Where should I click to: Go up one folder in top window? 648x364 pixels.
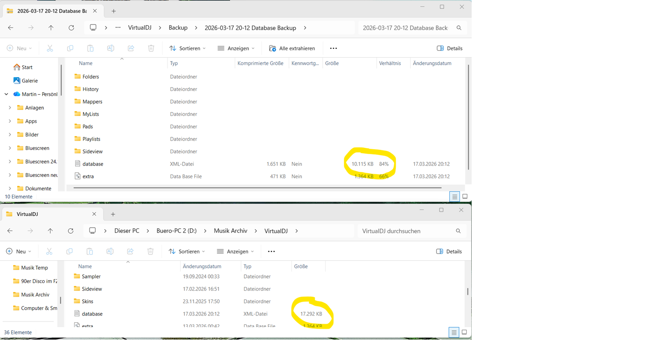51,28
